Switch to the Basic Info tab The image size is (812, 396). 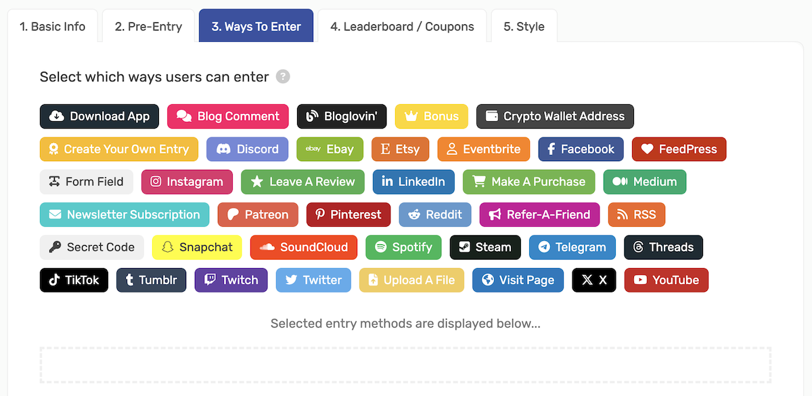pyautogui.click(x=52, y=26)
